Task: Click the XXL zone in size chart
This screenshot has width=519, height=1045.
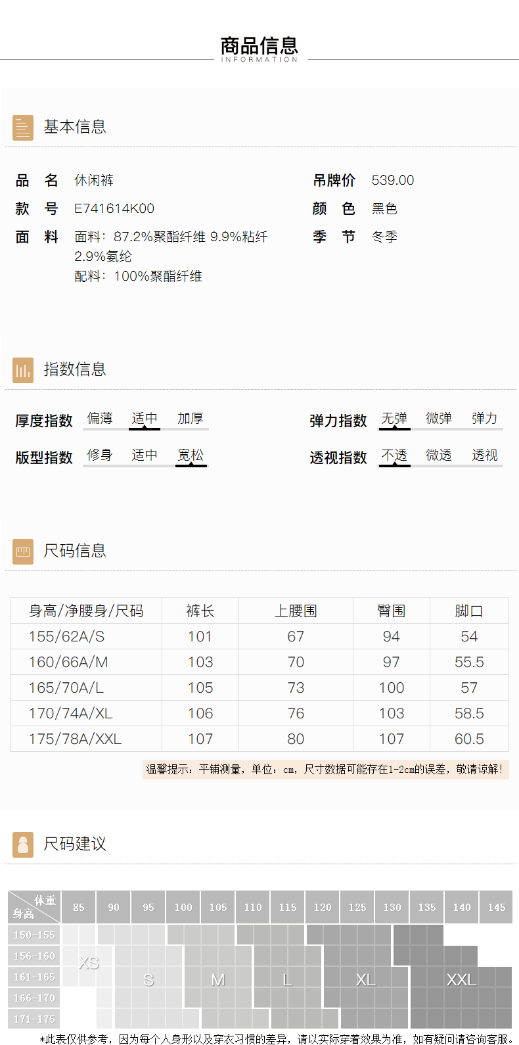Action: coord(461,981)
